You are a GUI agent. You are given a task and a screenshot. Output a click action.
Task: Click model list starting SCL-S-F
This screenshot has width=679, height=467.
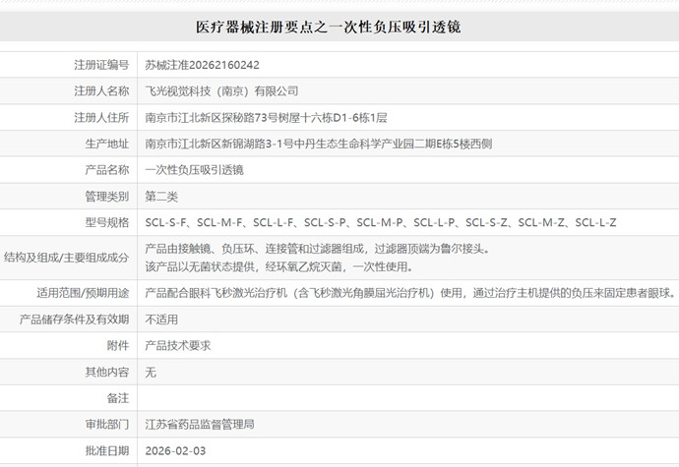tap(381, 222)
